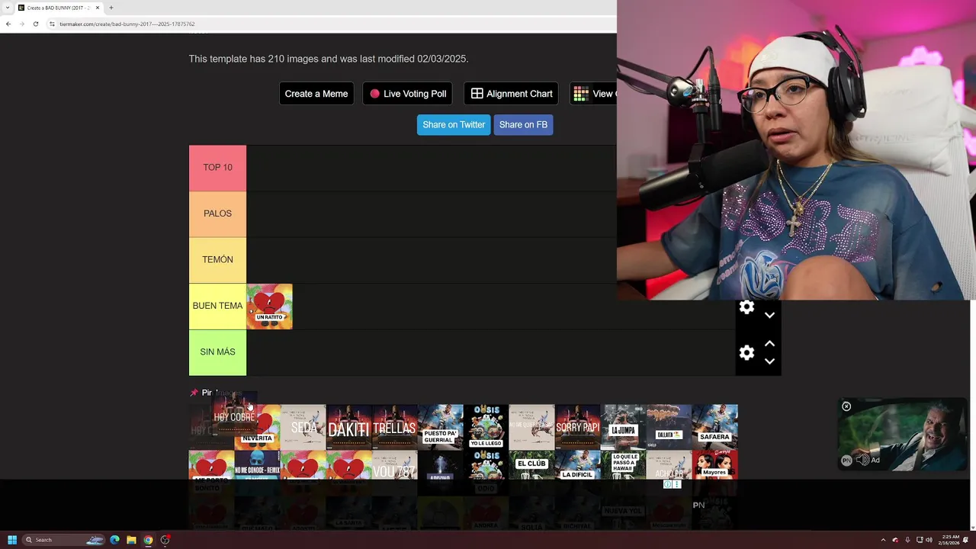This screenshot has height=549, width=976.
Task: View site information icon in address bar
Action: (x=53, y=24)
